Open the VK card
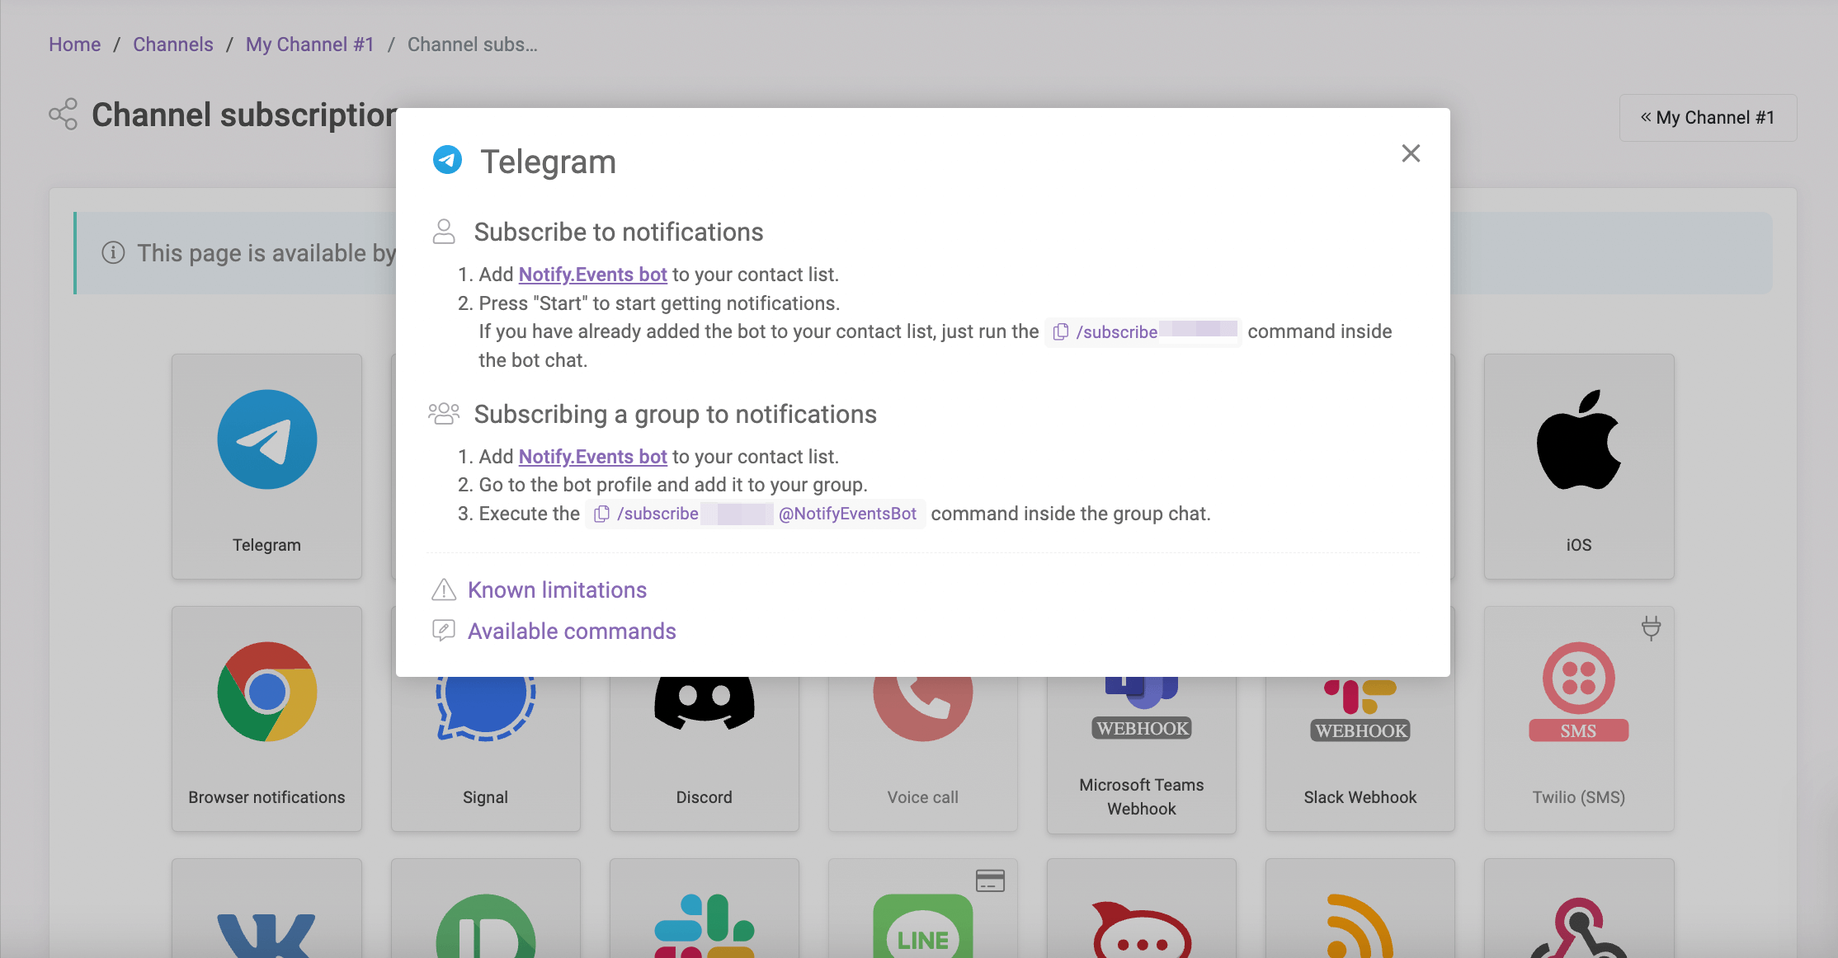This screenshot has width=1838, height=958. coord(266,909)
